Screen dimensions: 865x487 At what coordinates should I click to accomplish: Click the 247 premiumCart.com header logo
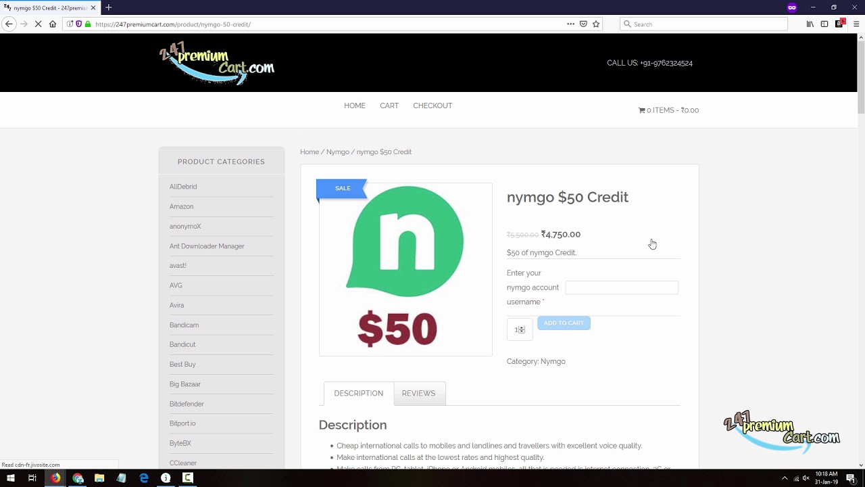click(x=217, y=63)
